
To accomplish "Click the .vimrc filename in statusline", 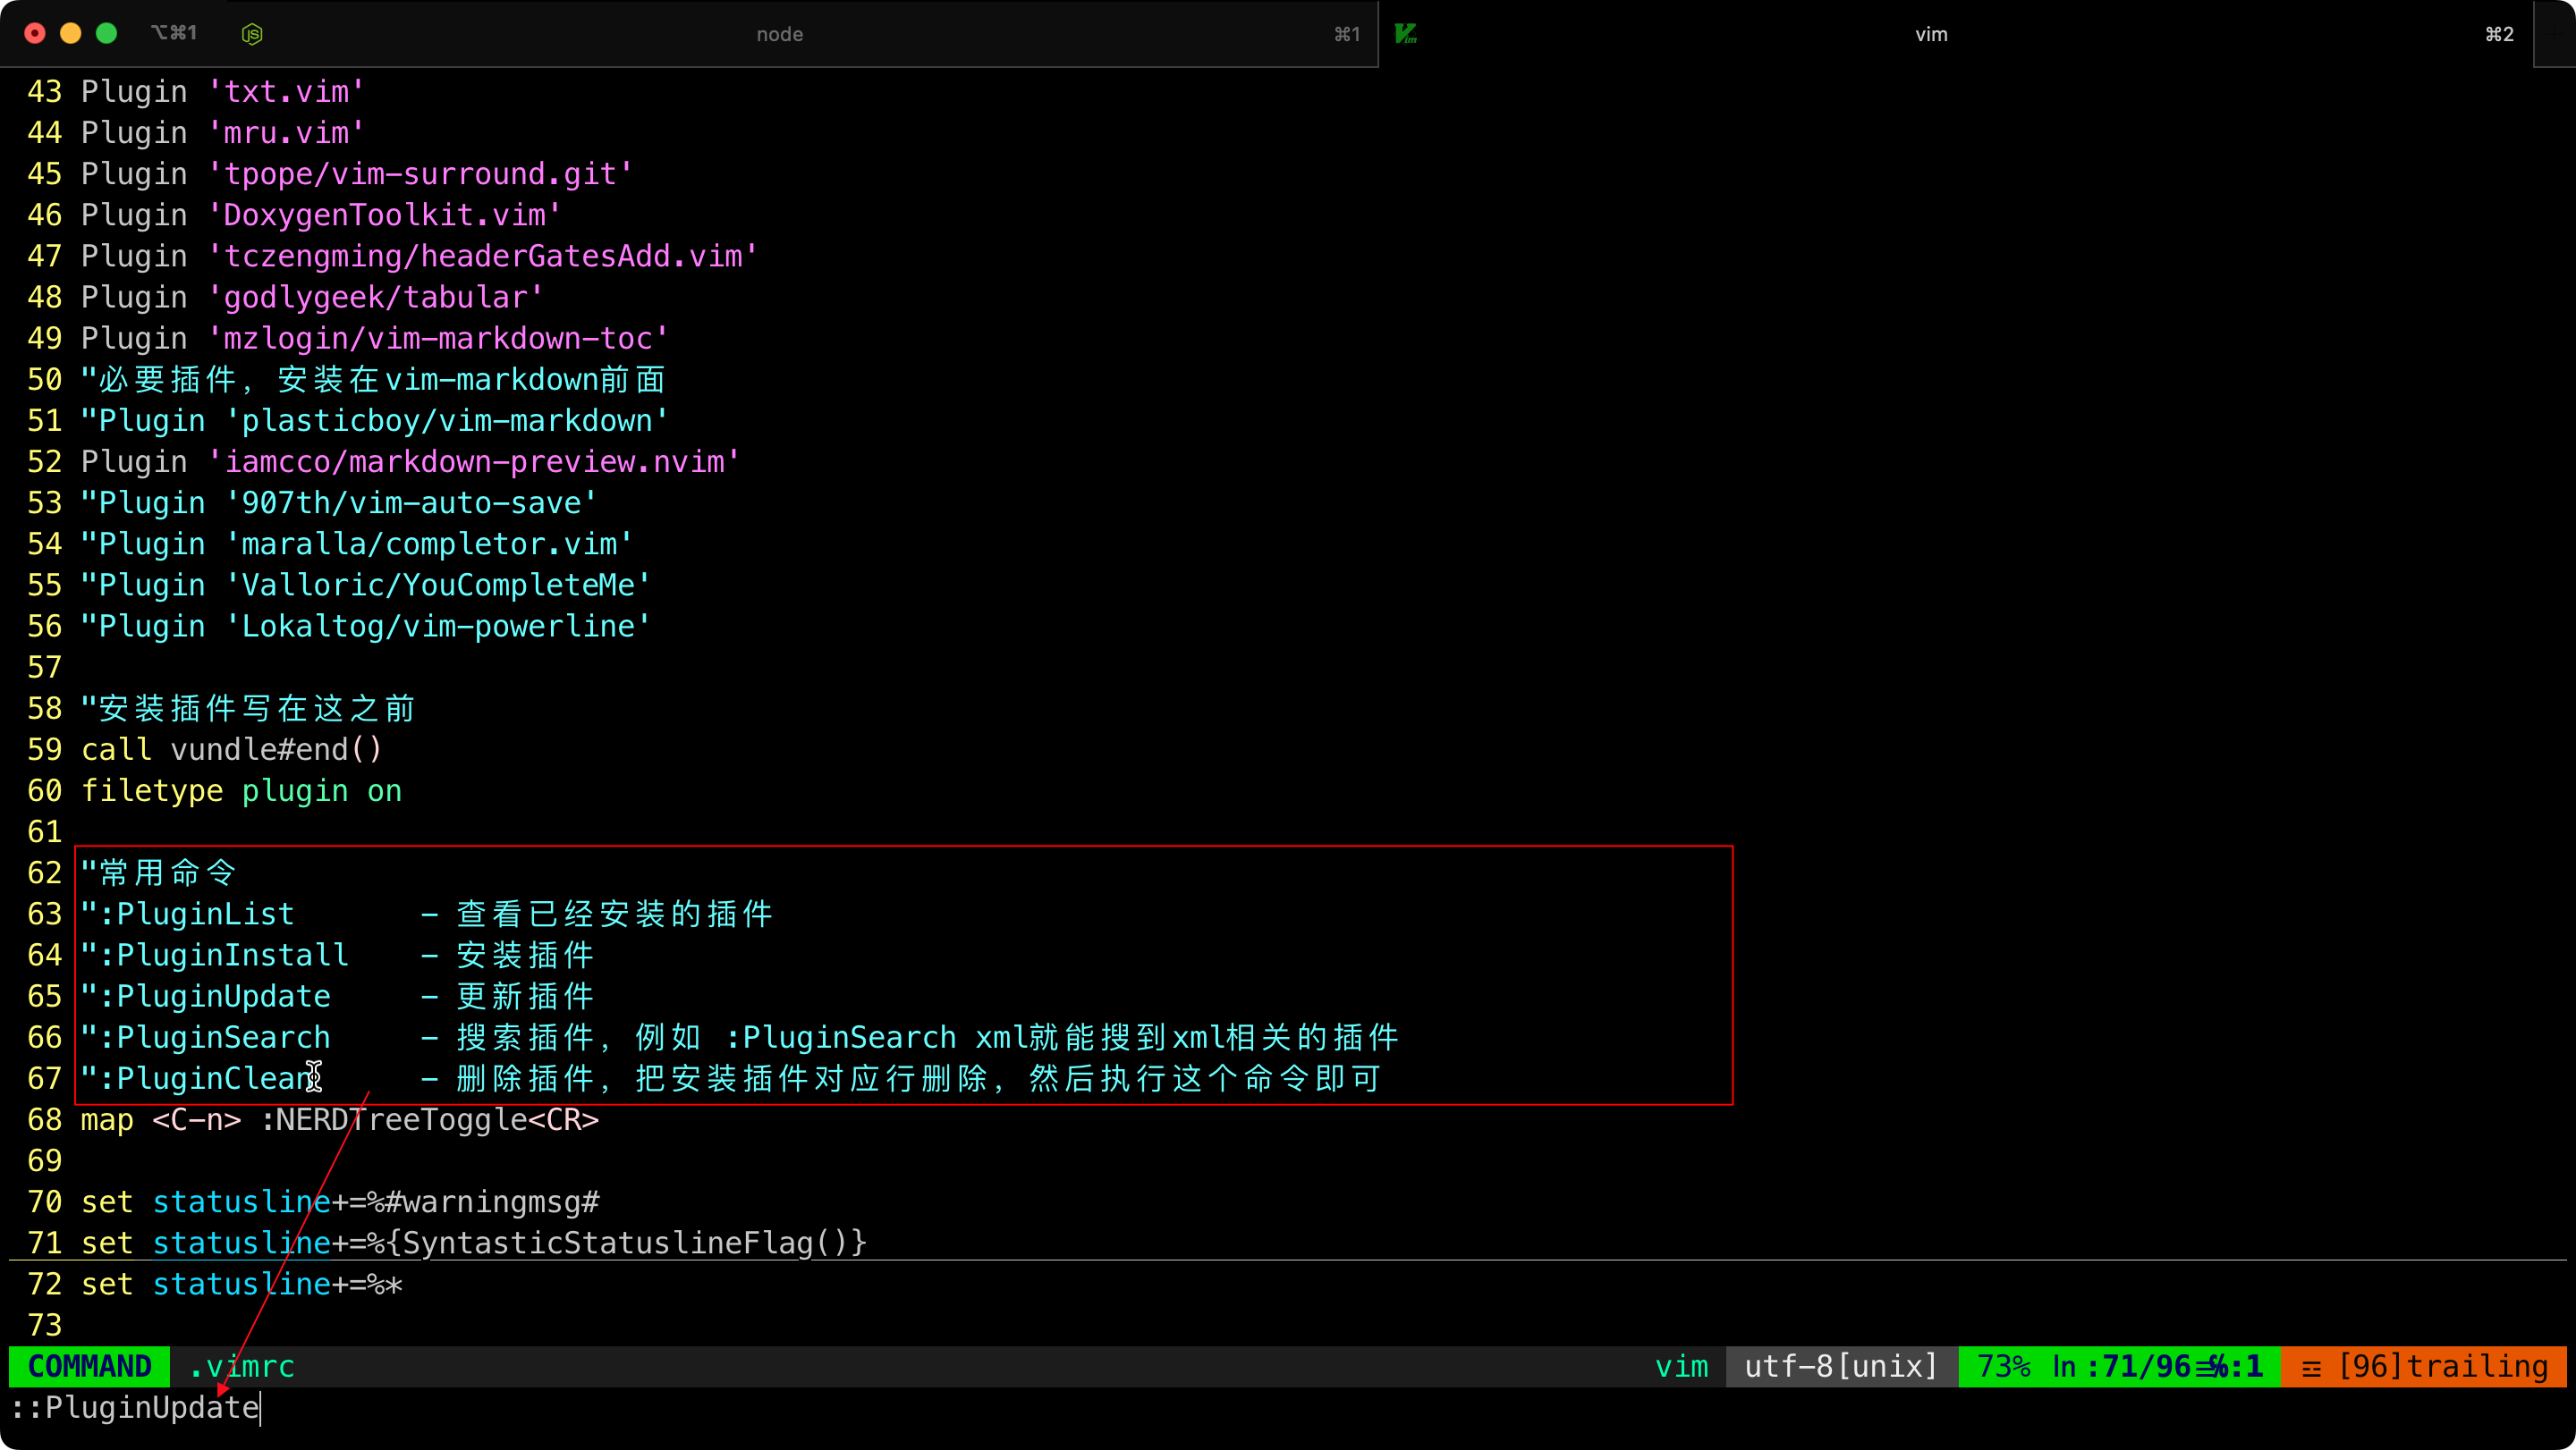I will [242, 1366].
